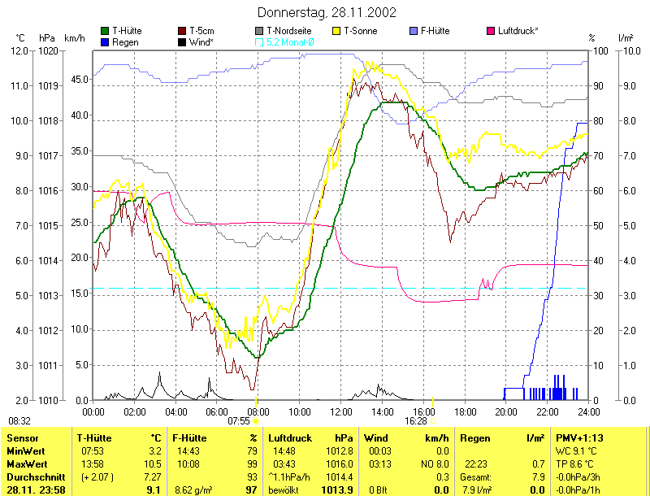
Task: Select the blue Regen legend square
Action: point(105,41)
